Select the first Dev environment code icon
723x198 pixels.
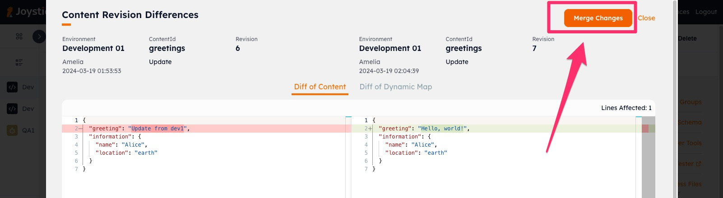pos(12,87)
